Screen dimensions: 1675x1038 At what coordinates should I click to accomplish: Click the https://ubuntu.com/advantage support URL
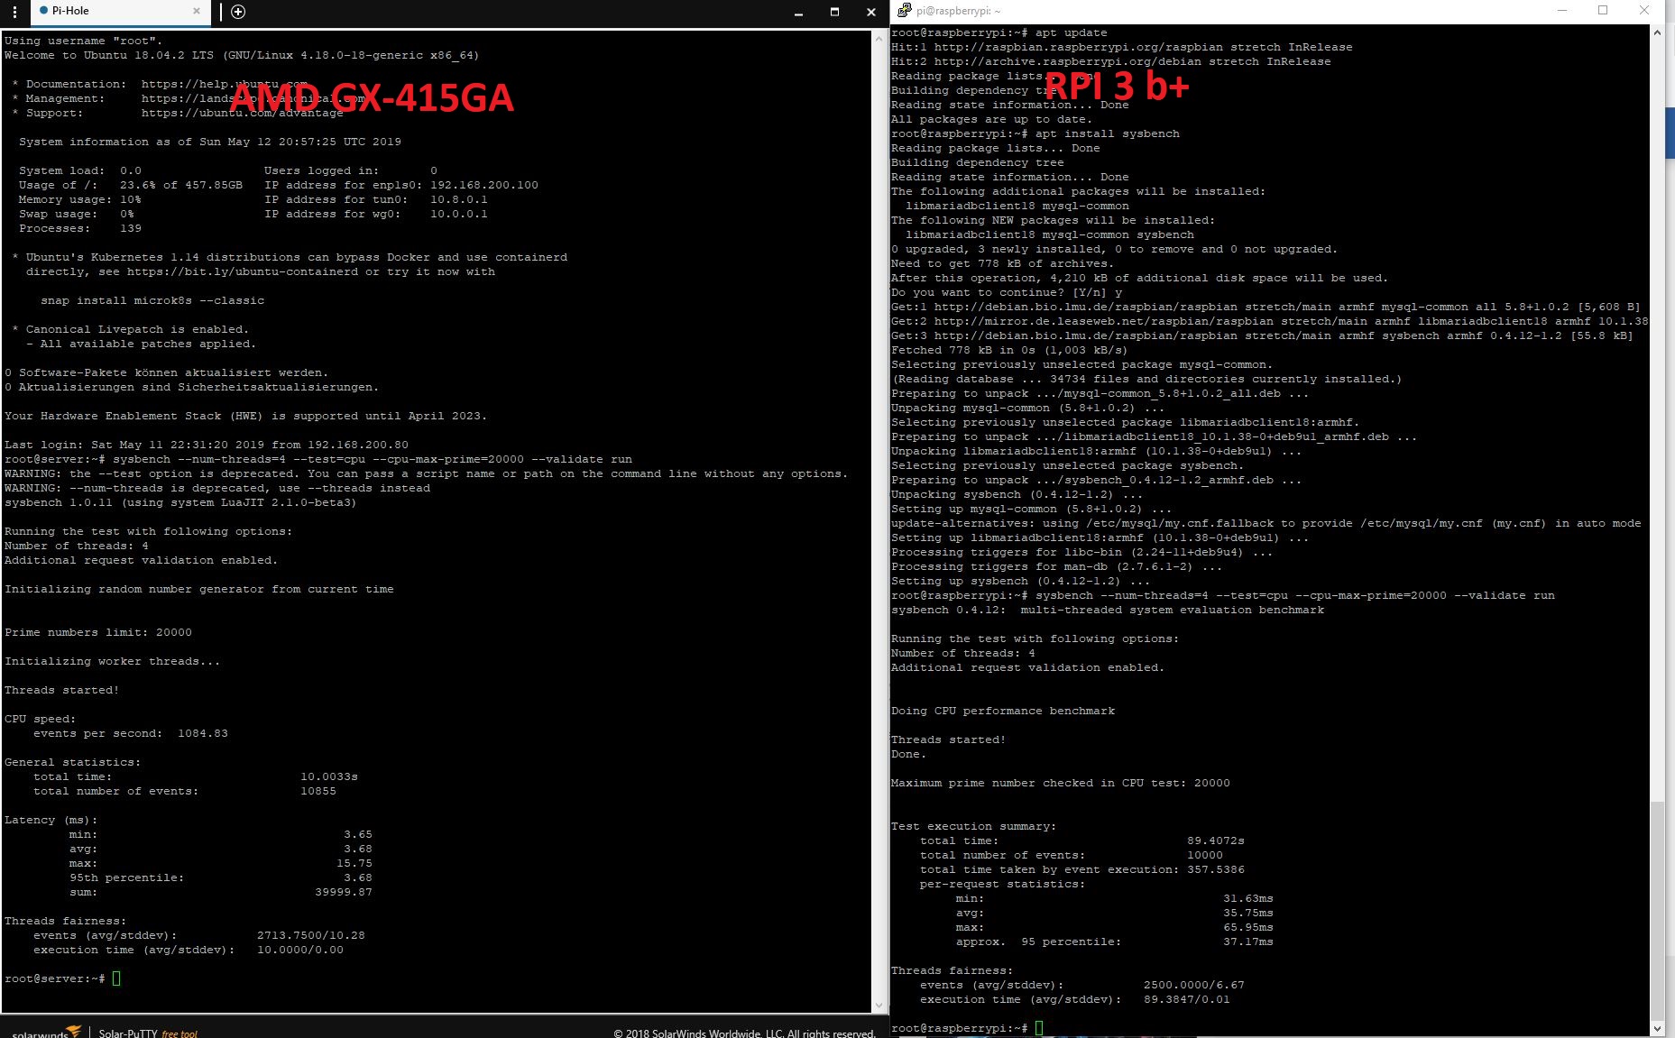(x=242, y=113)
